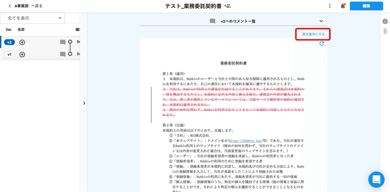Image resolution: width=390 pixels, height=192 pixels.
Task: Click the 業務委託契約書 heading in document
Action: tap(234, 63)
